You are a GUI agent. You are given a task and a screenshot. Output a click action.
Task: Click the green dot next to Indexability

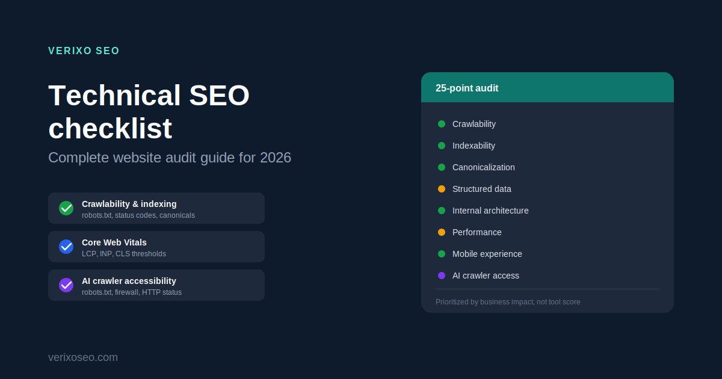point(442,146)
